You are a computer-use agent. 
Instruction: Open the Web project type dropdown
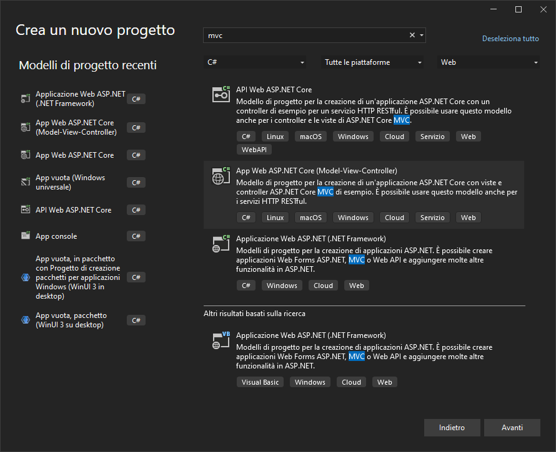pyautogui.click(x=489, y=62)
